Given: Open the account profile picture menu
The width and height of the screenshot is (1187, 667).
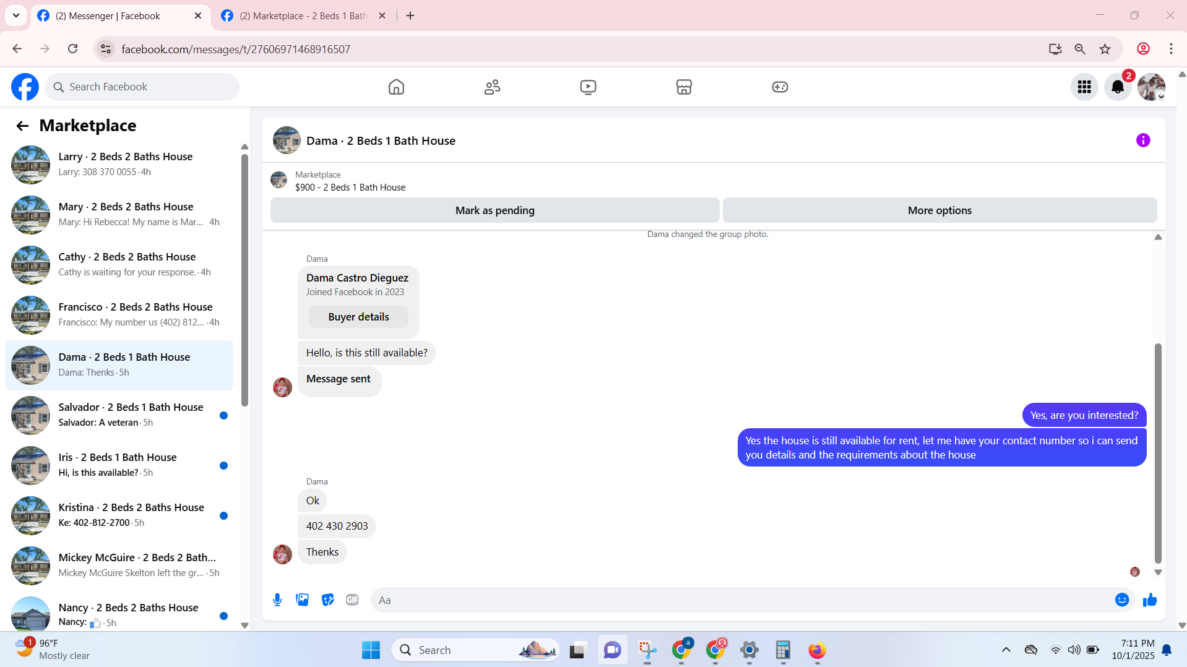Looking at the screenshot, I should click(x=1151, y=87).
